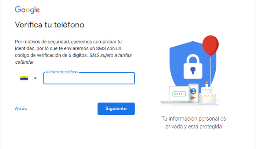Click the Verifica tu teléfono heading
Viewport: 257px width, 149px height.
tap(50, 25)
